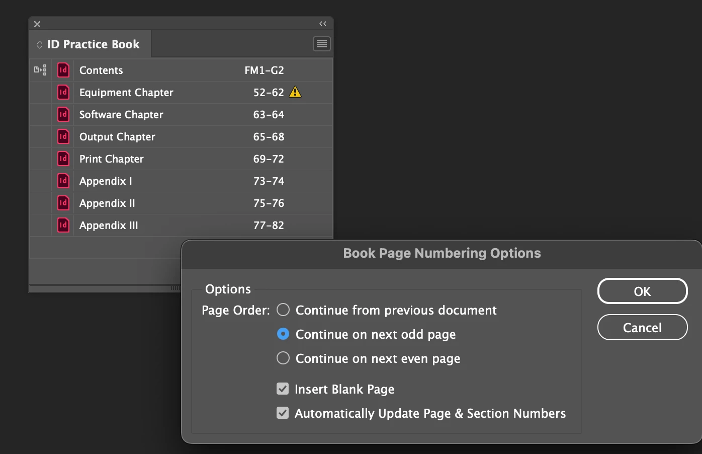Viewport: 702px width, 454px height.
Task: Click OK in Book Page Numbering Options
Action: coord(642,291)
